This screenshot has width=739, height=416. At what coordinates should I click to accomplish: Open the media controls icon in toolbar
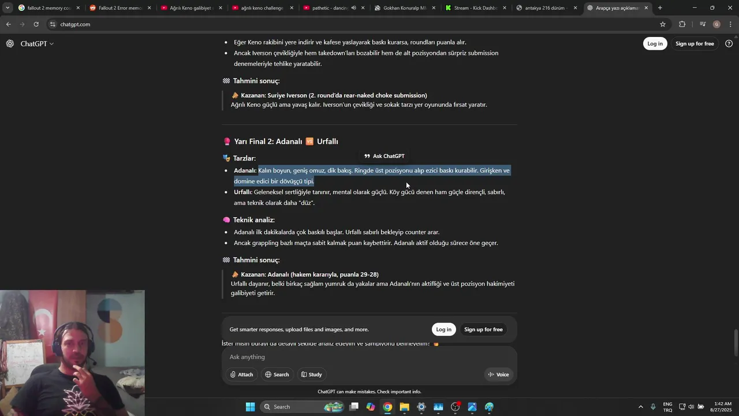(x=703, y=24)
